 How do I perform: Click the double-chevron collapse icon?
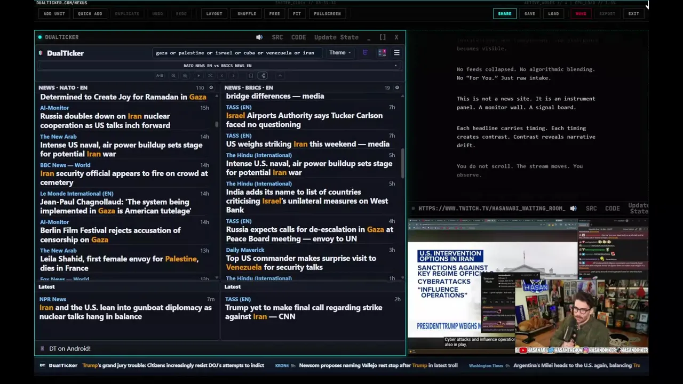pos(210,76)
